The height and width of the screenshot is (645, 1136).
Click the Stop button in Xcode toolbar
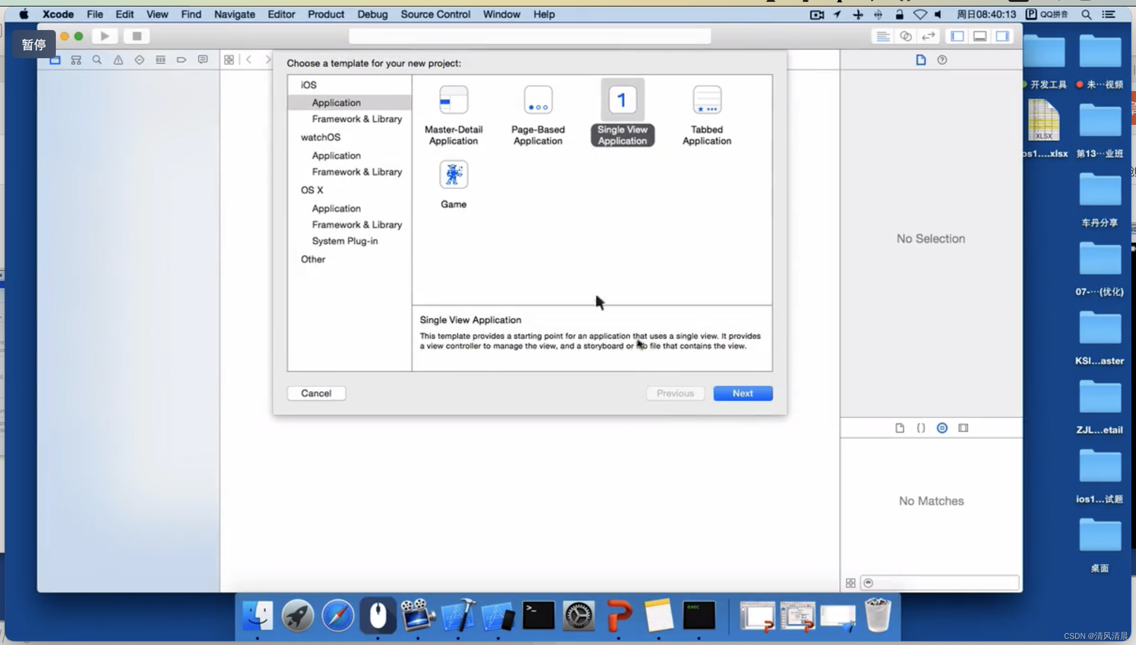(x=137, y=36)
